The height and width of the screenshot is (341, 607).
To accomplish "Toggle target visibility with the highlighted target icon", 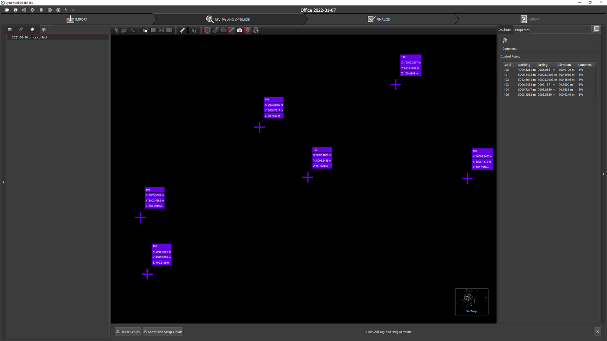I will [207, 30].
